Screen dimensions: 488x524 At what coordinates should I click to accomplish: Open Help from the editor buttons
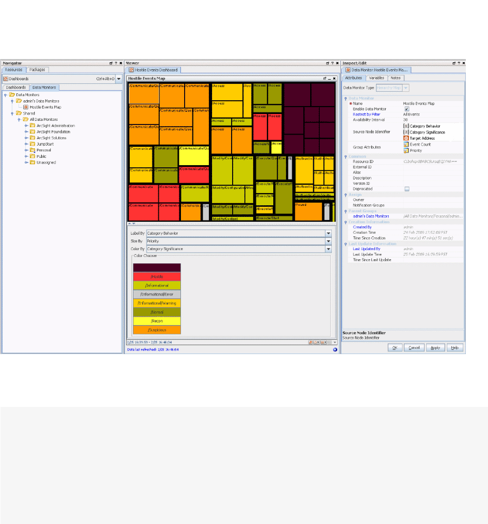click(x=455, y=348)
